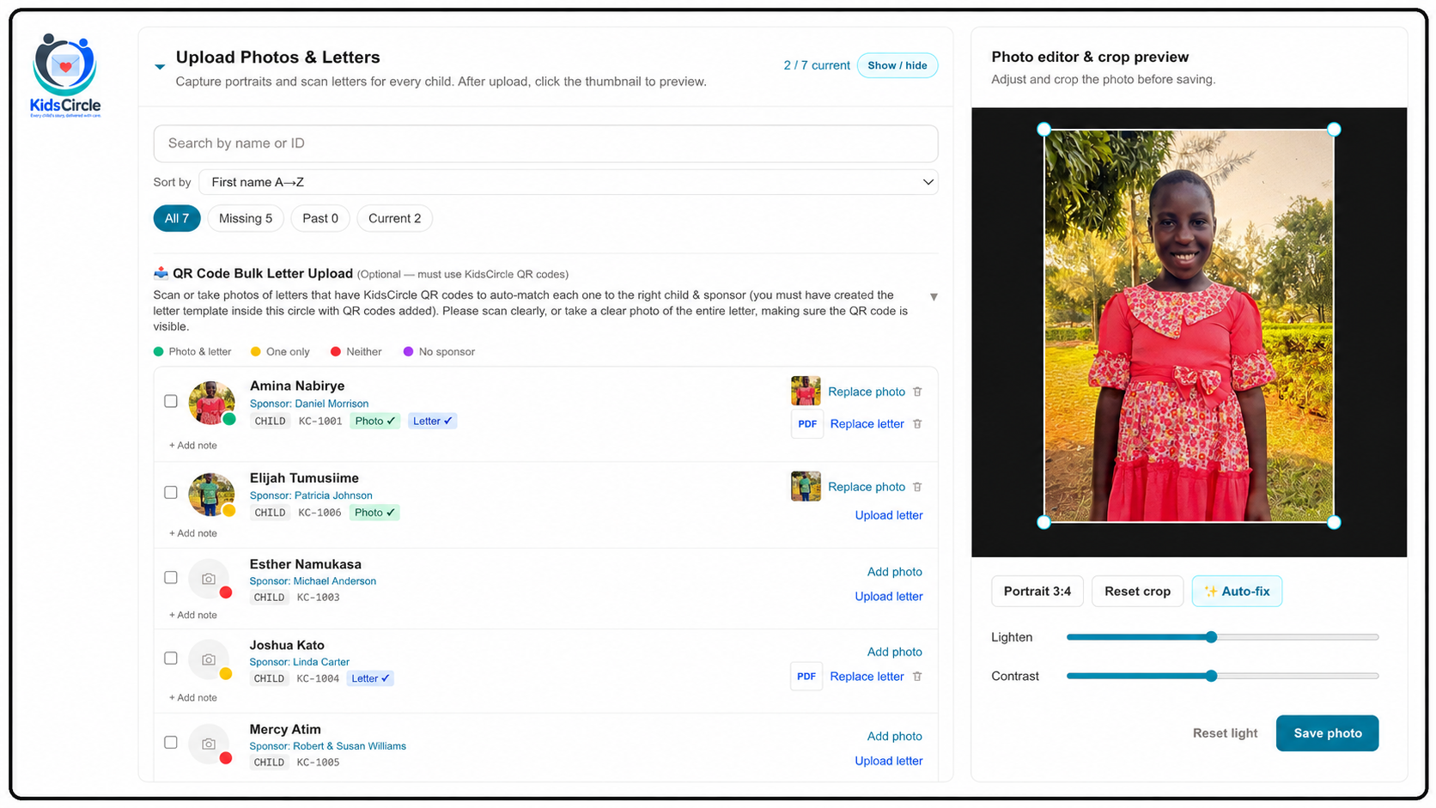Click Replace photo for Amina Nabirye
The width and height of the screenshot is (1436, 808).
click(867, 392)
